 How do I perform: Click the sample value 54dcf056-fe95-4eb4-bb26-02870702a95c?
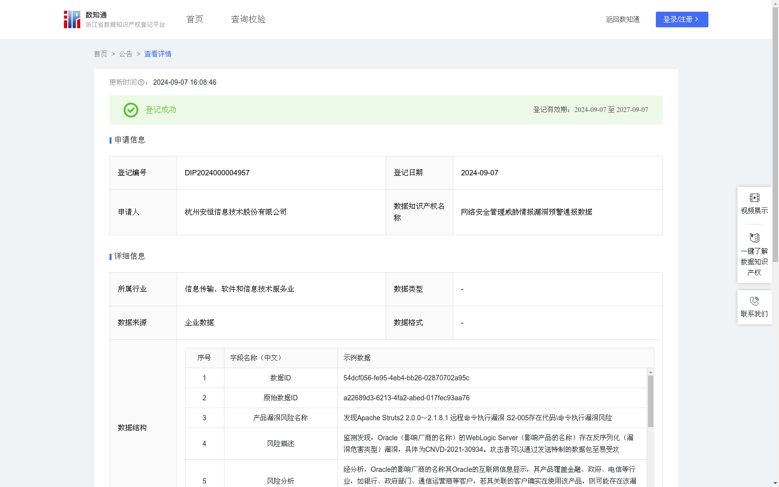(x=407, y=378)
